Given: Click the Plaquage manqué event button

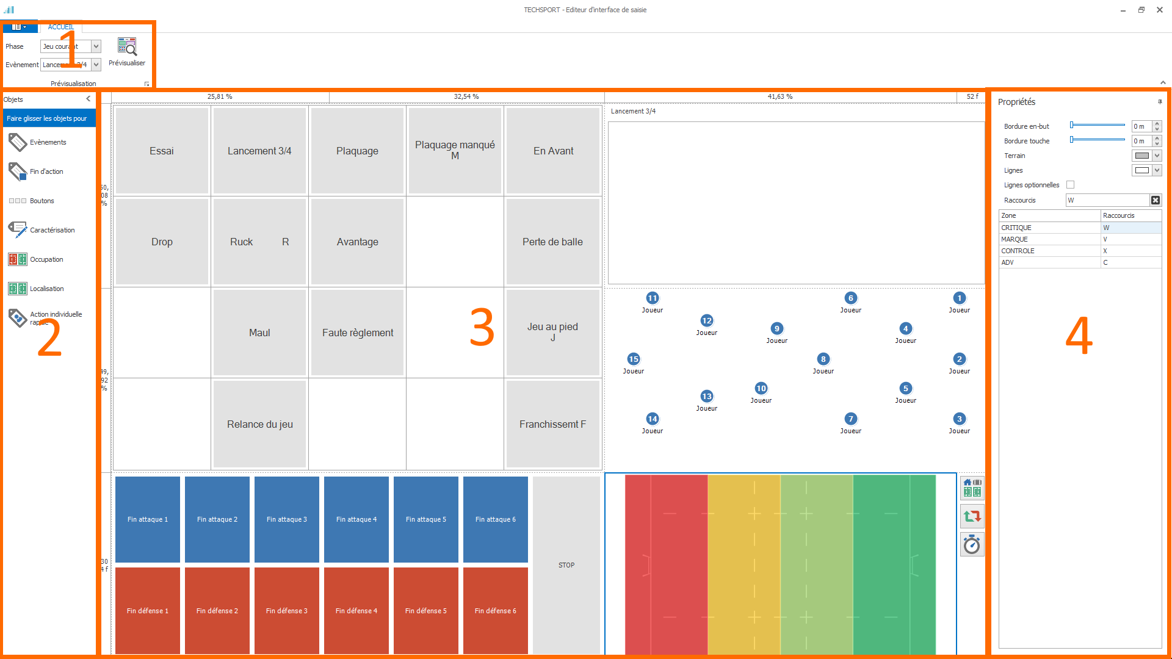Looking at the screenshot, I should point(455,151).
